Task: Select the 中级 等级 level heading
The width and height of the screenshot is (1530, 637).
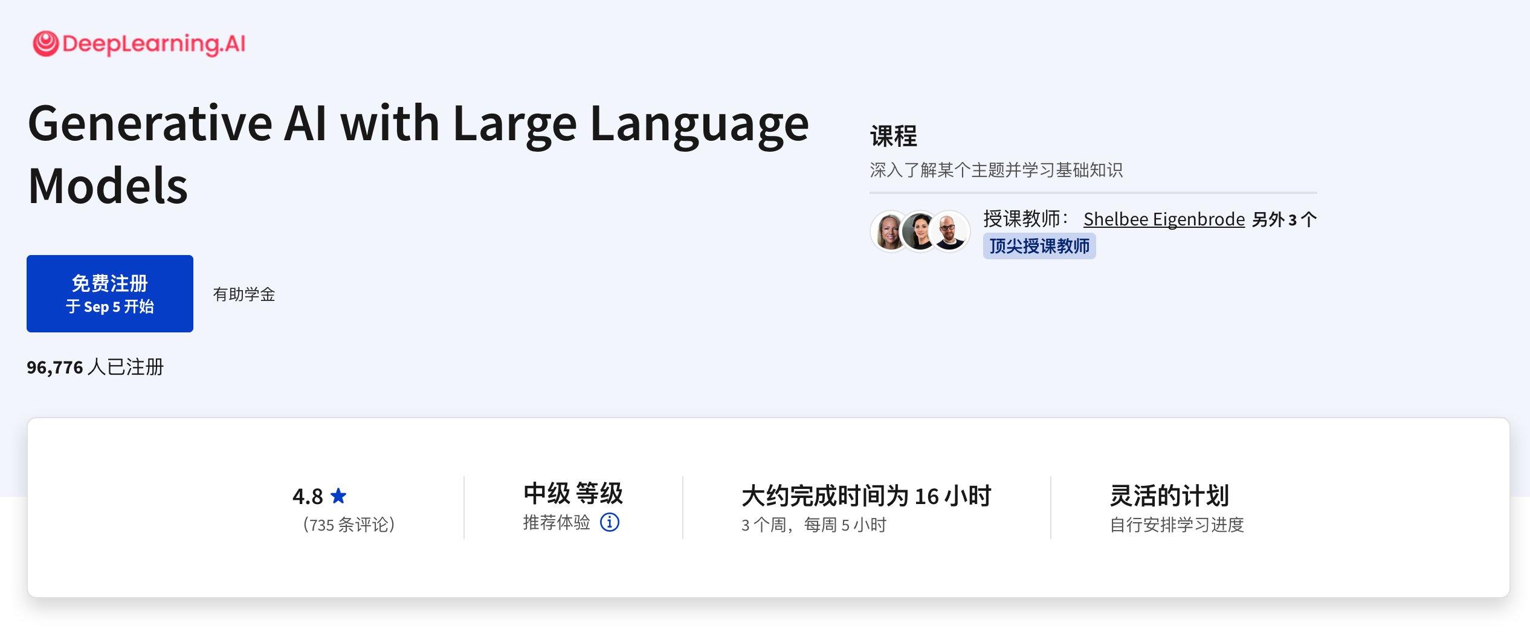Action: pyautogui.click(x=573, y=493)
